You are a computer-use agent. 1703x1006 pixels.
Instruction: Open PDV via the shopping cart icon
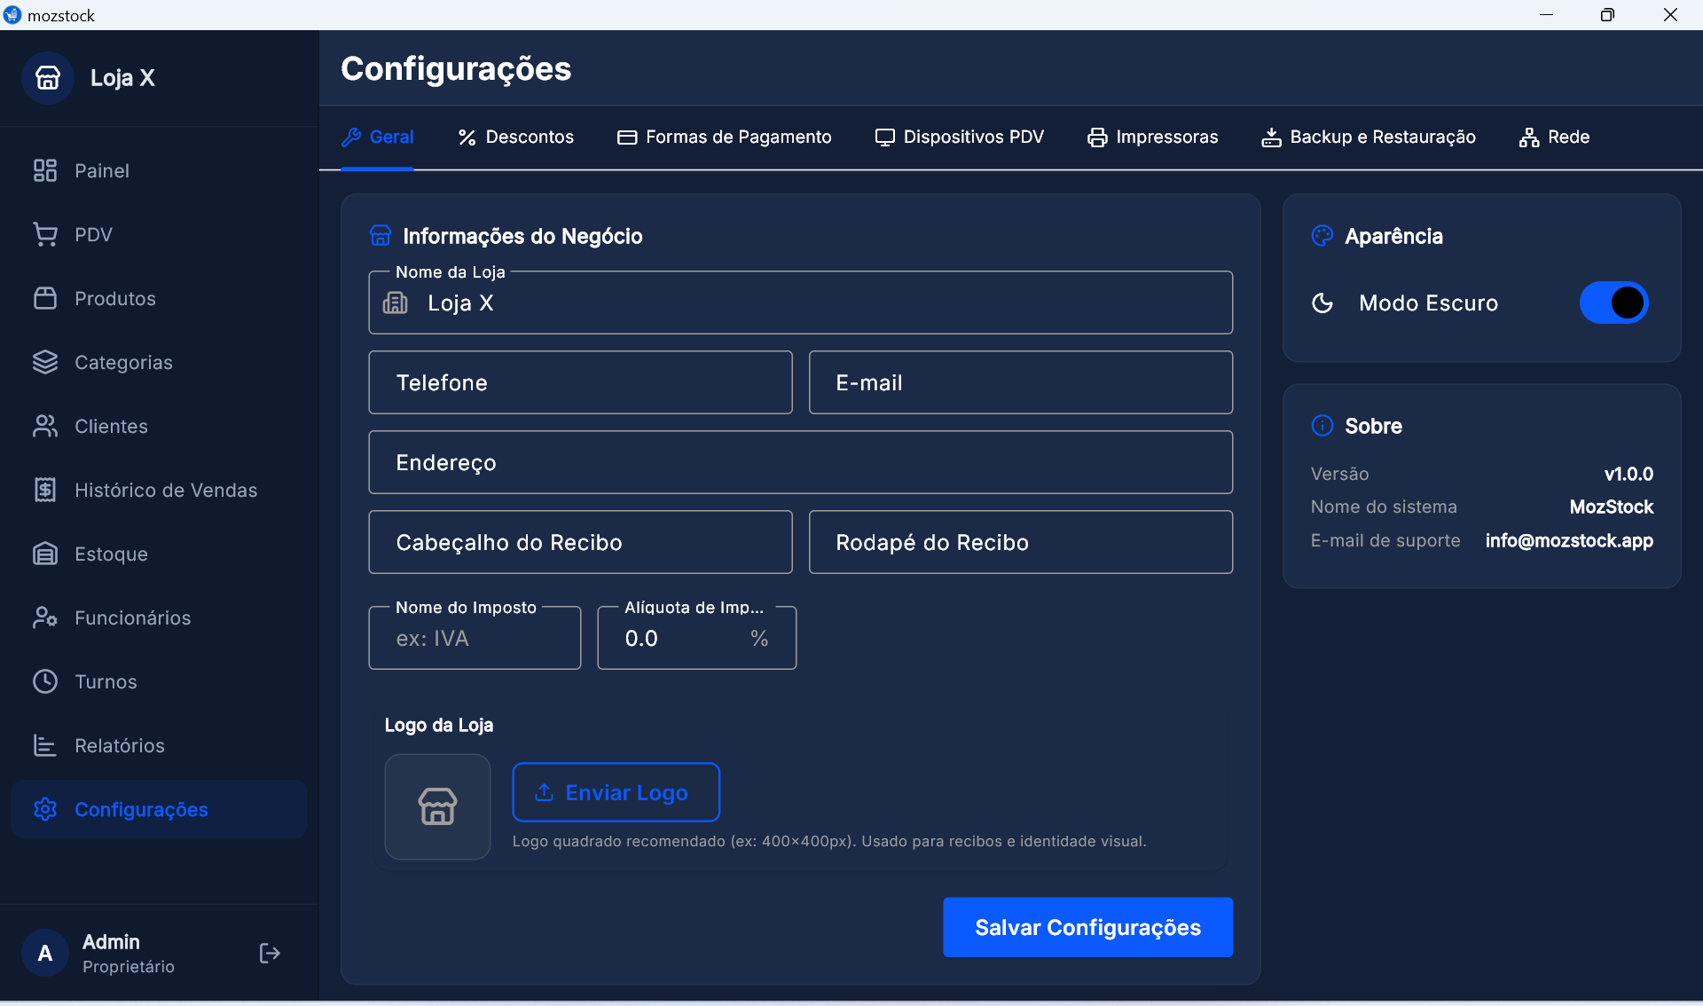(x=45, y=234)
